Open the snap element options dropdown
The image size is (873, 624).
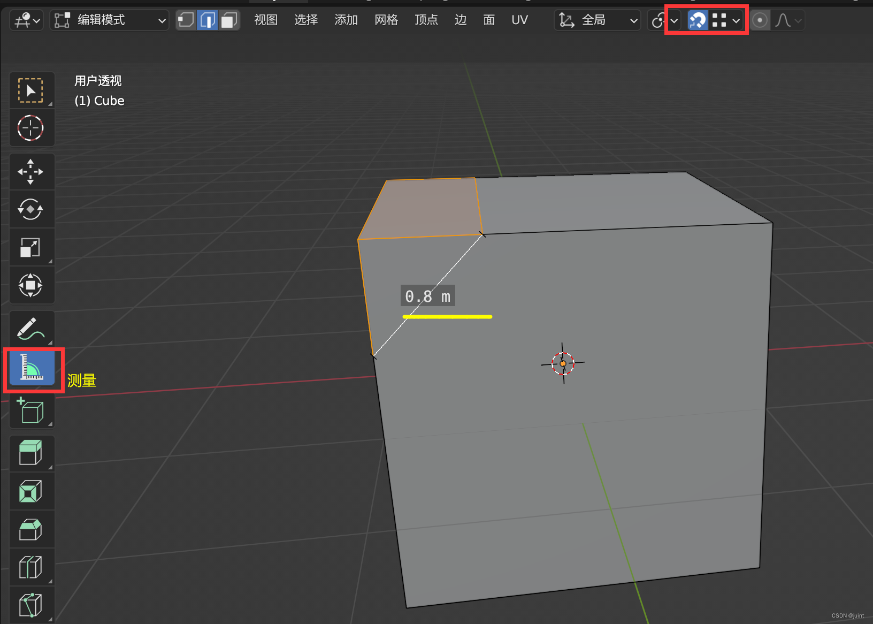726,20
